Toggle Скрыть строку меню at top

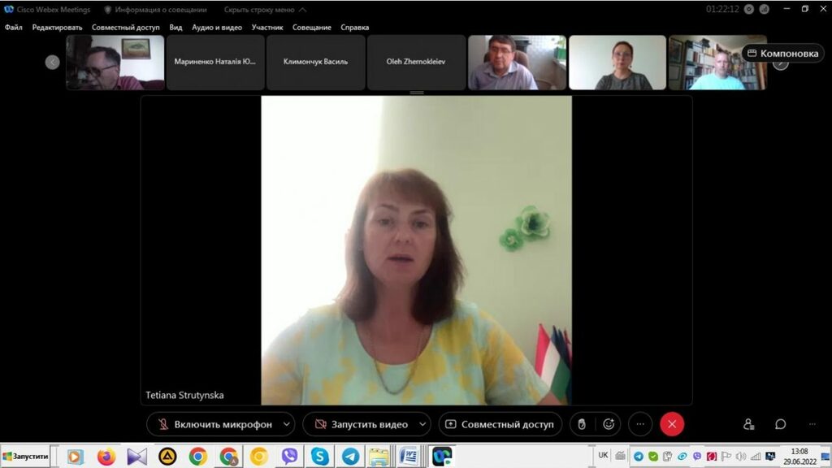click(265, 10)
